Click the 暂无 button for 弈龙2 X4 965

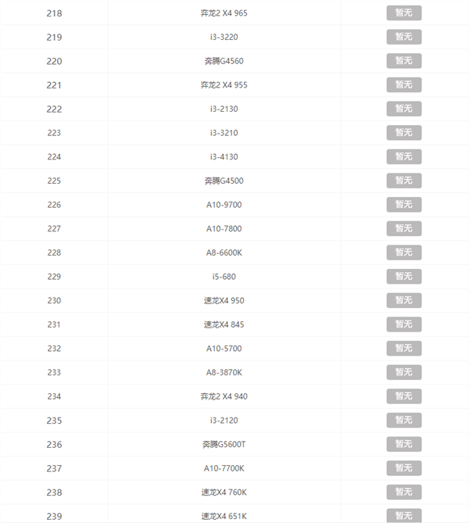403,13
